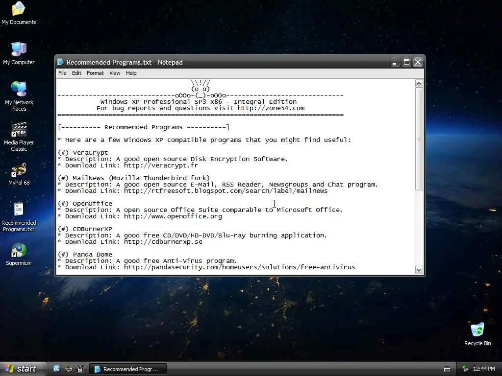Select the MyPal 68 browser shortcut
This screenshot has width=502, height=376.
pos(19,174)
